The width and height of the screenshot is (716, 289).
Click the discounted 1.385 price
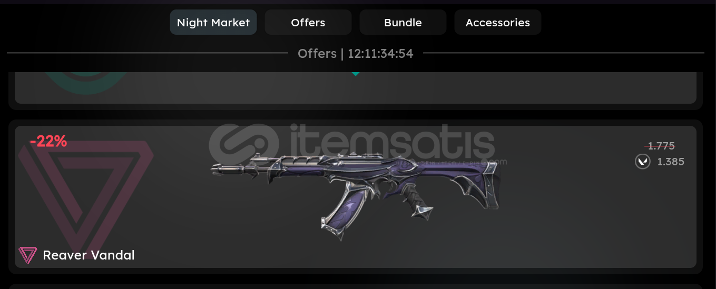pos(671,162)
